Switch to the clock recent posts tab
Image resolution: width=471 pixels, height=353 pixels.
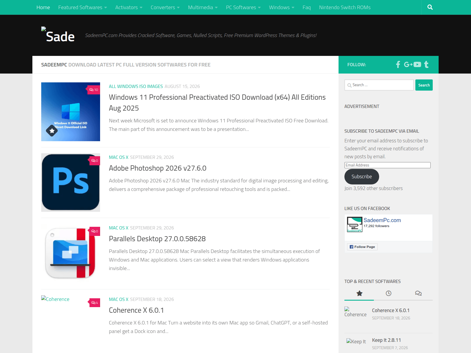click(x=389, y=293)
